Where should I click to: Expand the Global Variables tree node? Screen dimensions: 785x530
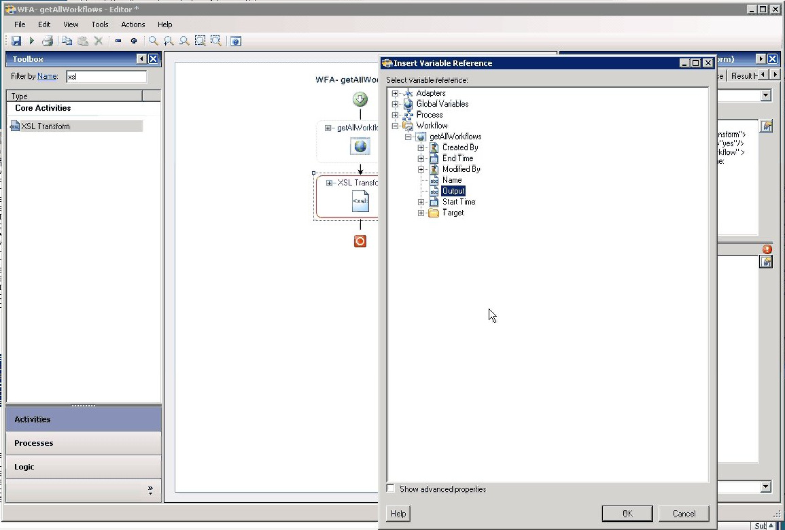pos(395,104)
